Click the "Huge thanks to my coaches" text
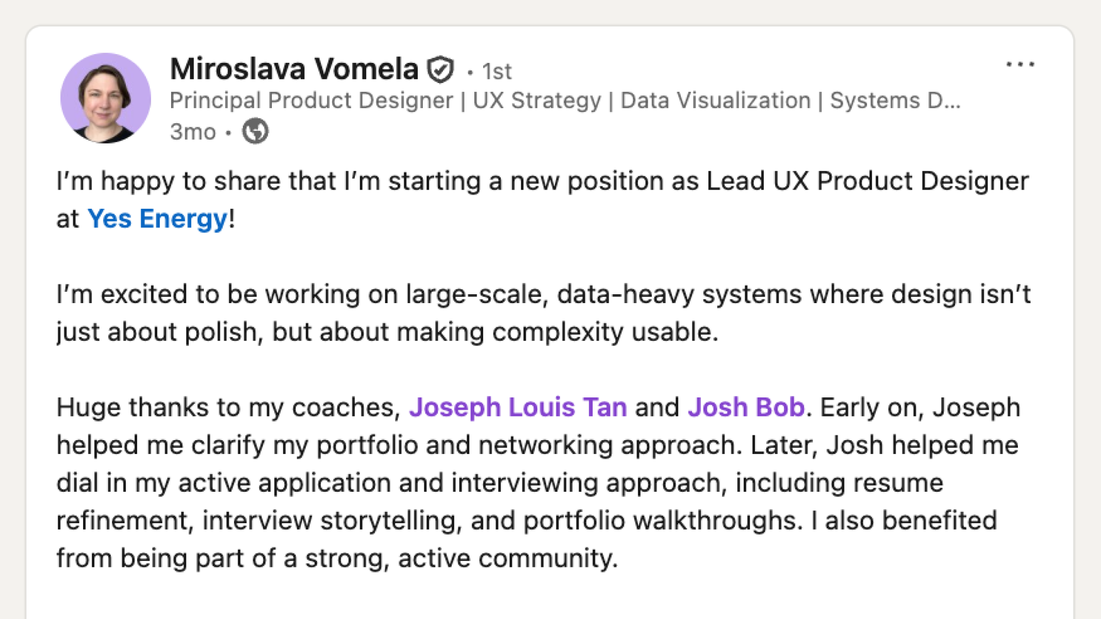The width and height of the screenshot is (1101, 619). pyautogui.click(x=229, y=407)
